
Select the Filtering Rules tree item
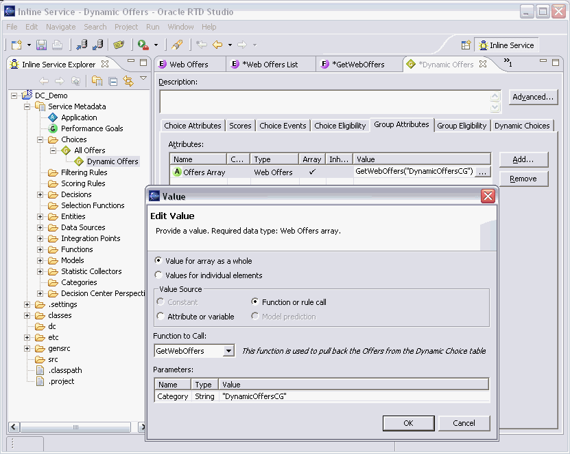(x=84, y=172)
